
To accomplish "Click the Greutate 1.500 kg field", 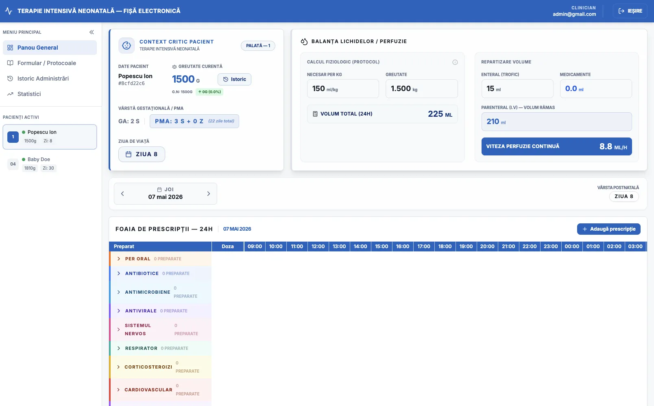I will pyautogui.click(x=422, y=89).
